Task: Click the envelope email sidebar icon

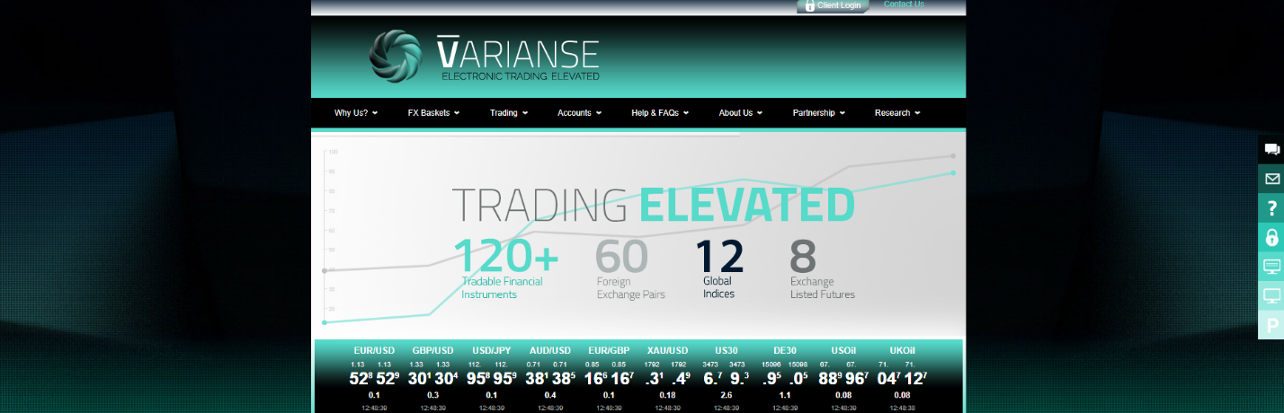Action: click(1271, 179)
